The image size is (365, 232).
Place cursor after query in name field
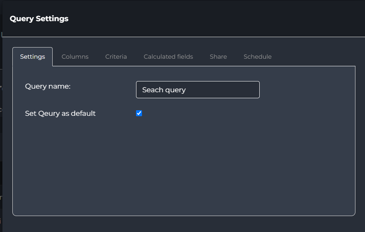click(186, 90)
